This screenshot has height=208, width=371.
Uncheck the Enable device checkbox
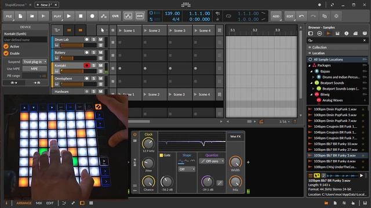click(6, 53)
